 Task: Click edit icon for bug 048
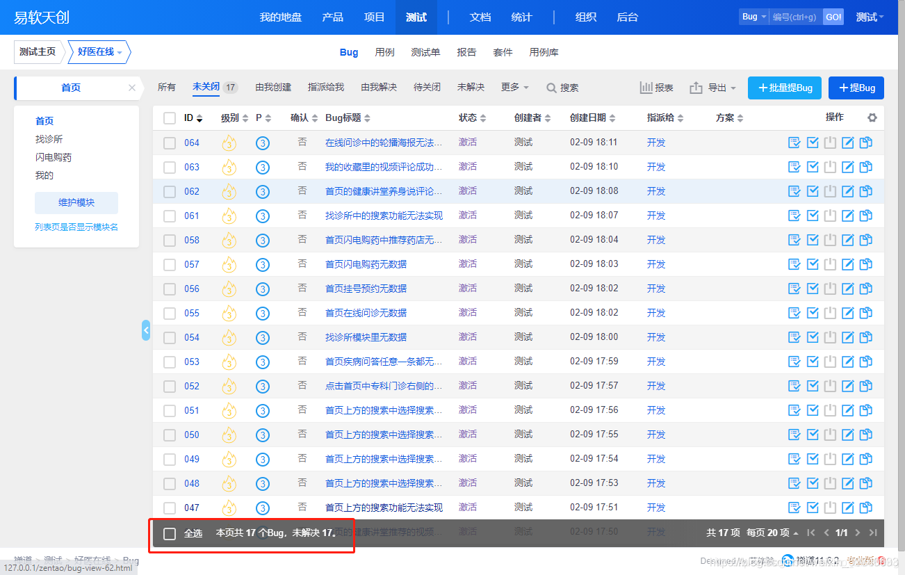tap(848, 483)
